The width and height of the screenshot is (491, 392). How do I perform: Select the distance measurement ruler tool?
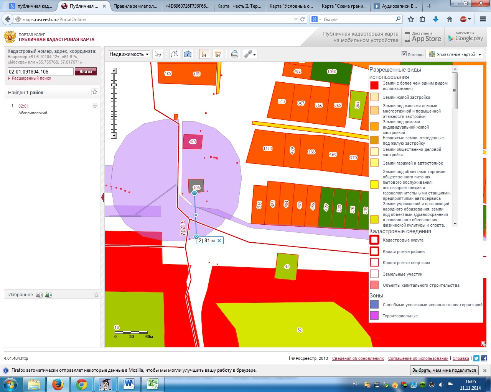[x=204, y=54]
